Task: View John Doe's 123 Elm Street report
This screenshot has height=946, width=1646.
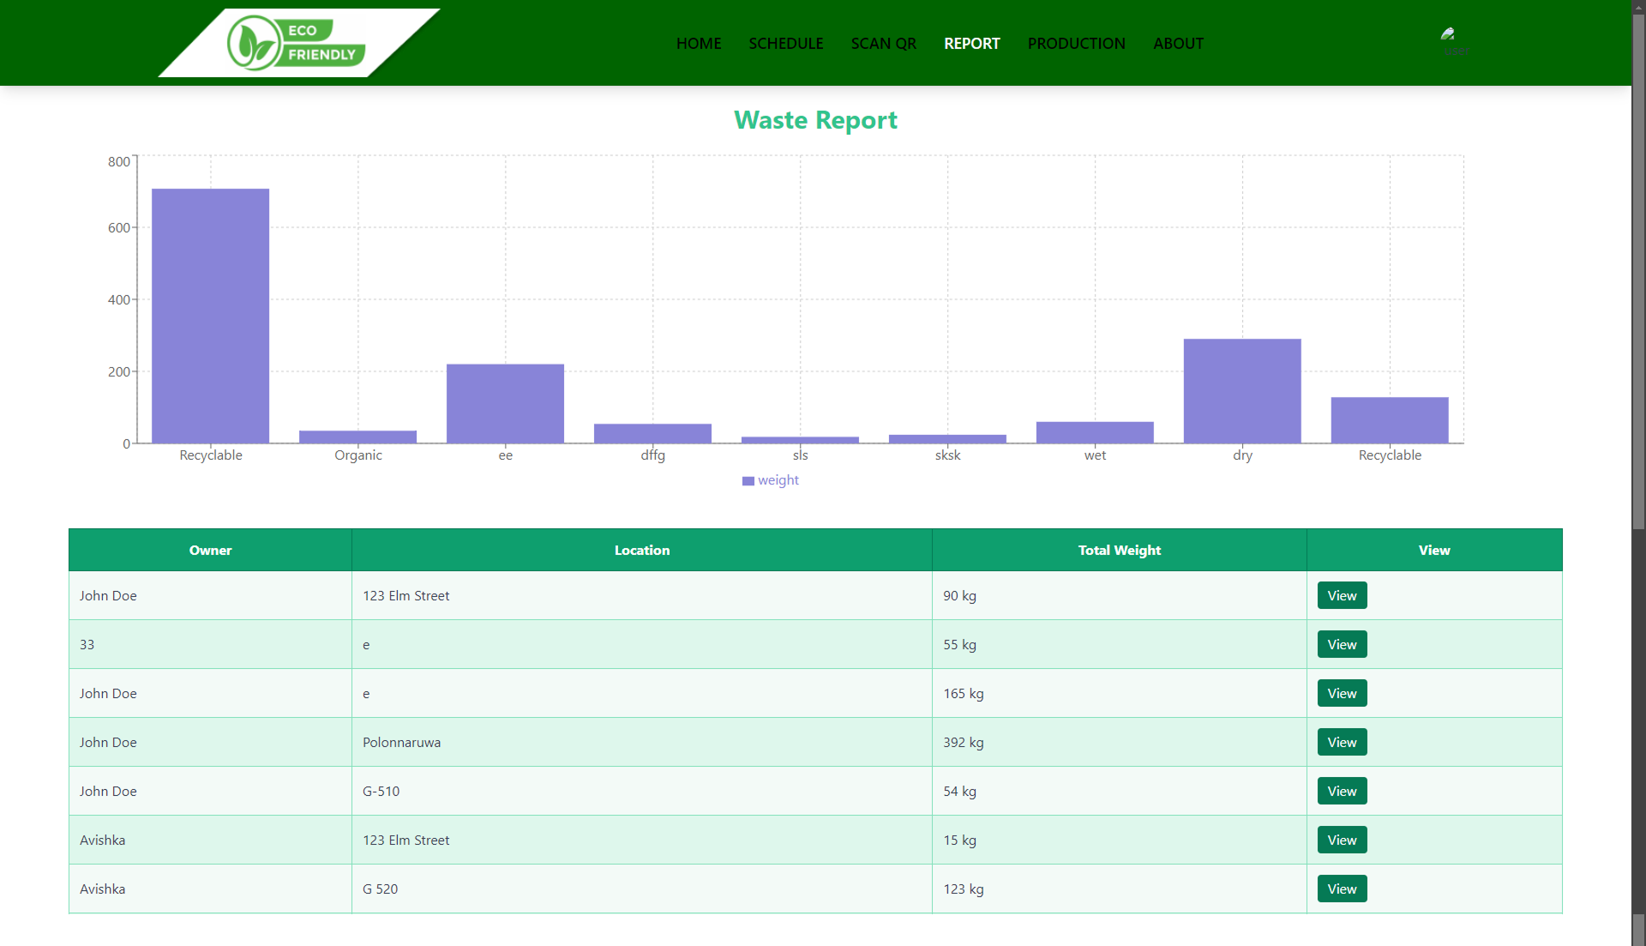Action: click(1341, 595)
